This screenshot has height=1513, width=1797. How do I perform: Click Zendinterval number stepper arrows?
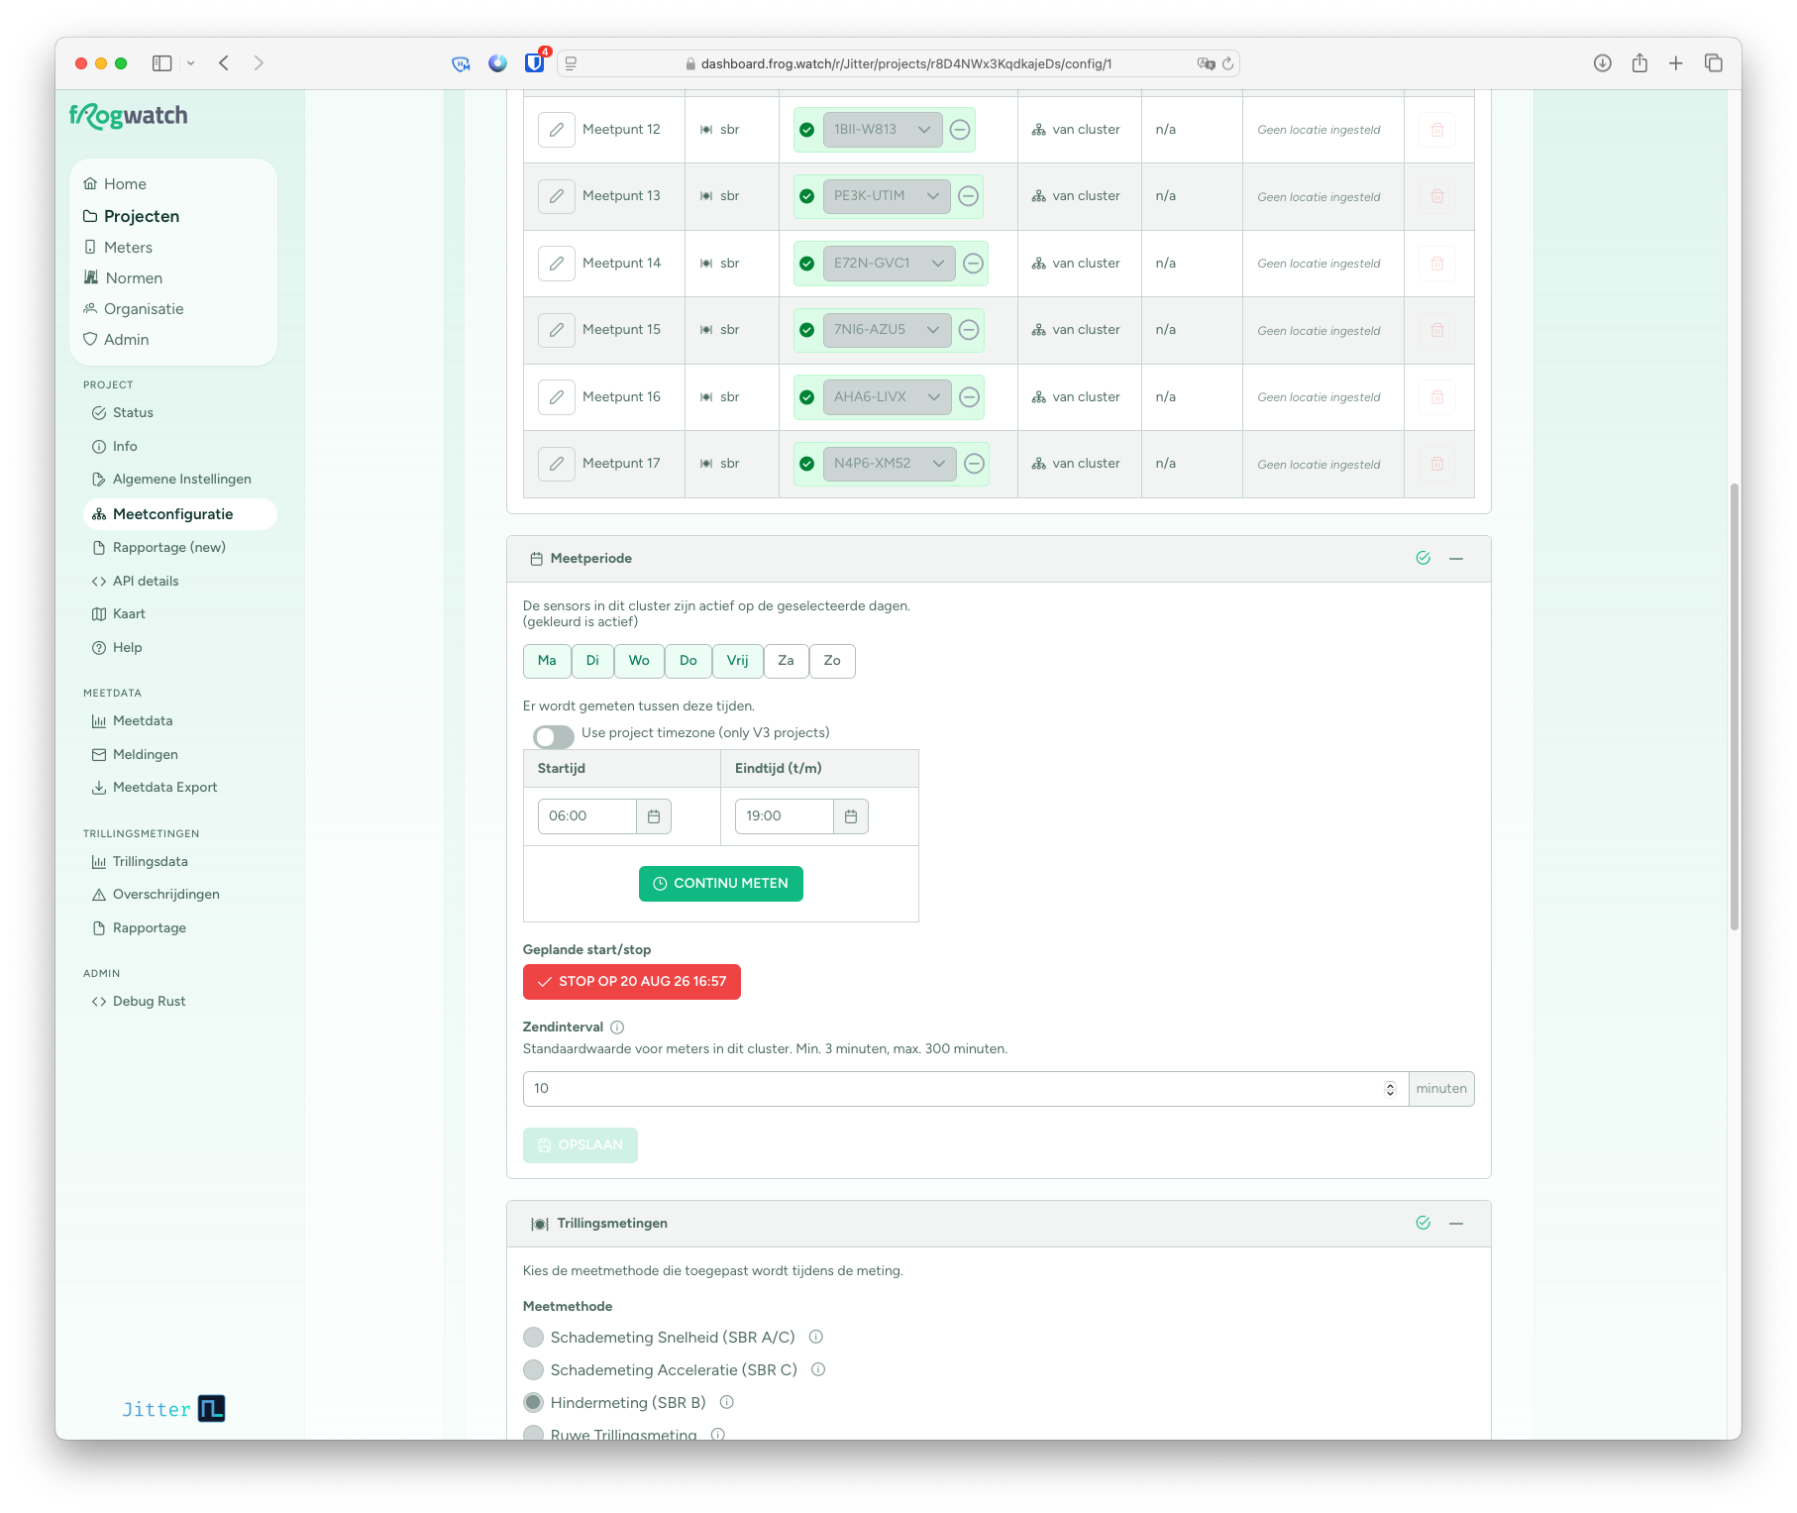pyautogui.click(x=1390, y=1089)
